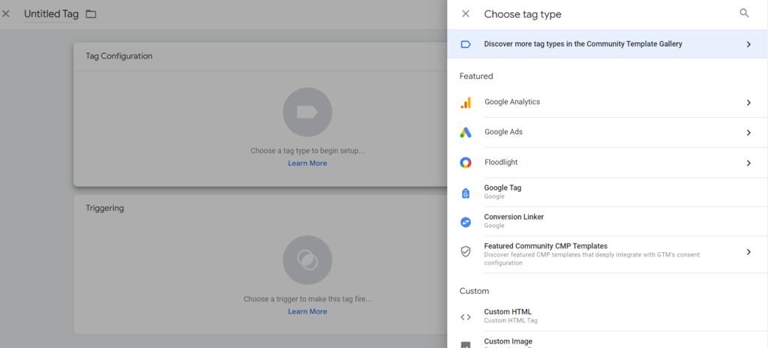Click the Tag Configuration card heading

[x=119, y=56]
